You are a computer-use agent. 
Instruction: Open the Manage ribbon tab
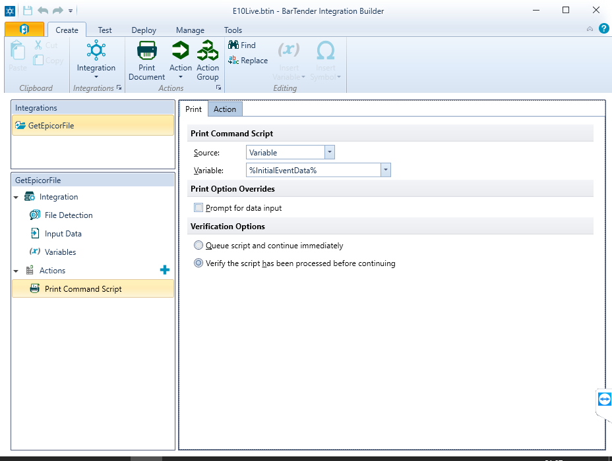(x=190, y=30)
